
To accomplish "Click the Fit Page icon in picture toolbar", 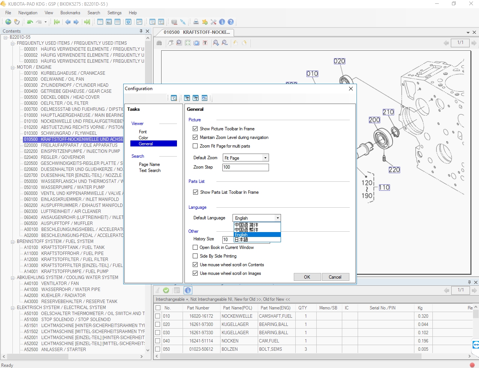I will coord(187,43).
